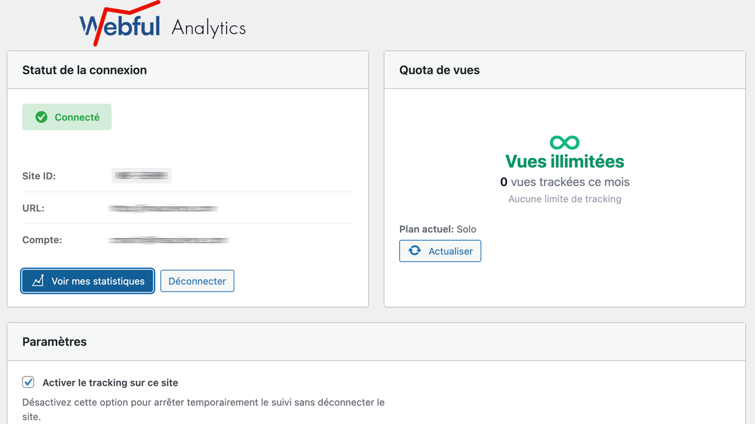The width and height of the screenshot is (755, 424).
Task: Click the Actualiser button
Action: tap(440, 251)
